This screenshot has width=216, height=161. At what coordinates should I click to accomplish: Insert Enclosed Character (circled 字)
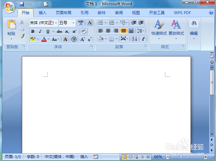point(74,39)
